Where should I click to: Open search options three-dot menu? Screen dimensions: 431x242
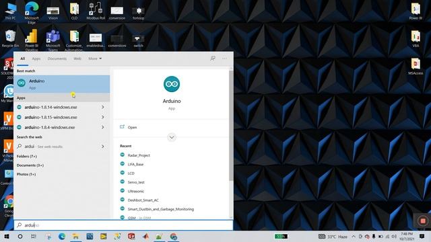[x=224, y=58]
